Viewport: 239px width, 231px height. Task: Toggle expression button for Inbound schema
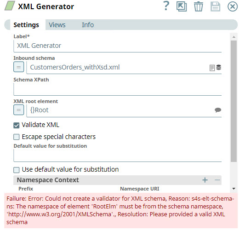[19, 67]
